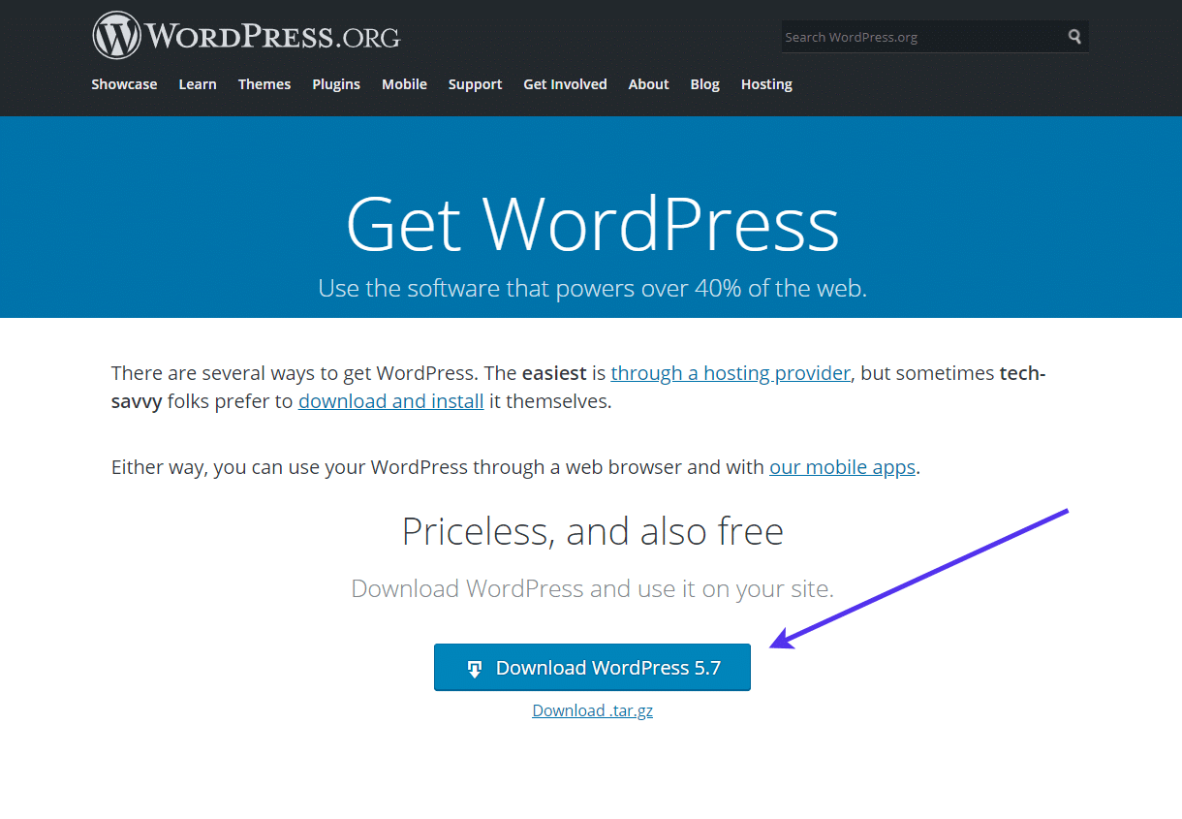Open the 'download and install' link
Viewport: 1182px width, 819px height.
[390, 400]
